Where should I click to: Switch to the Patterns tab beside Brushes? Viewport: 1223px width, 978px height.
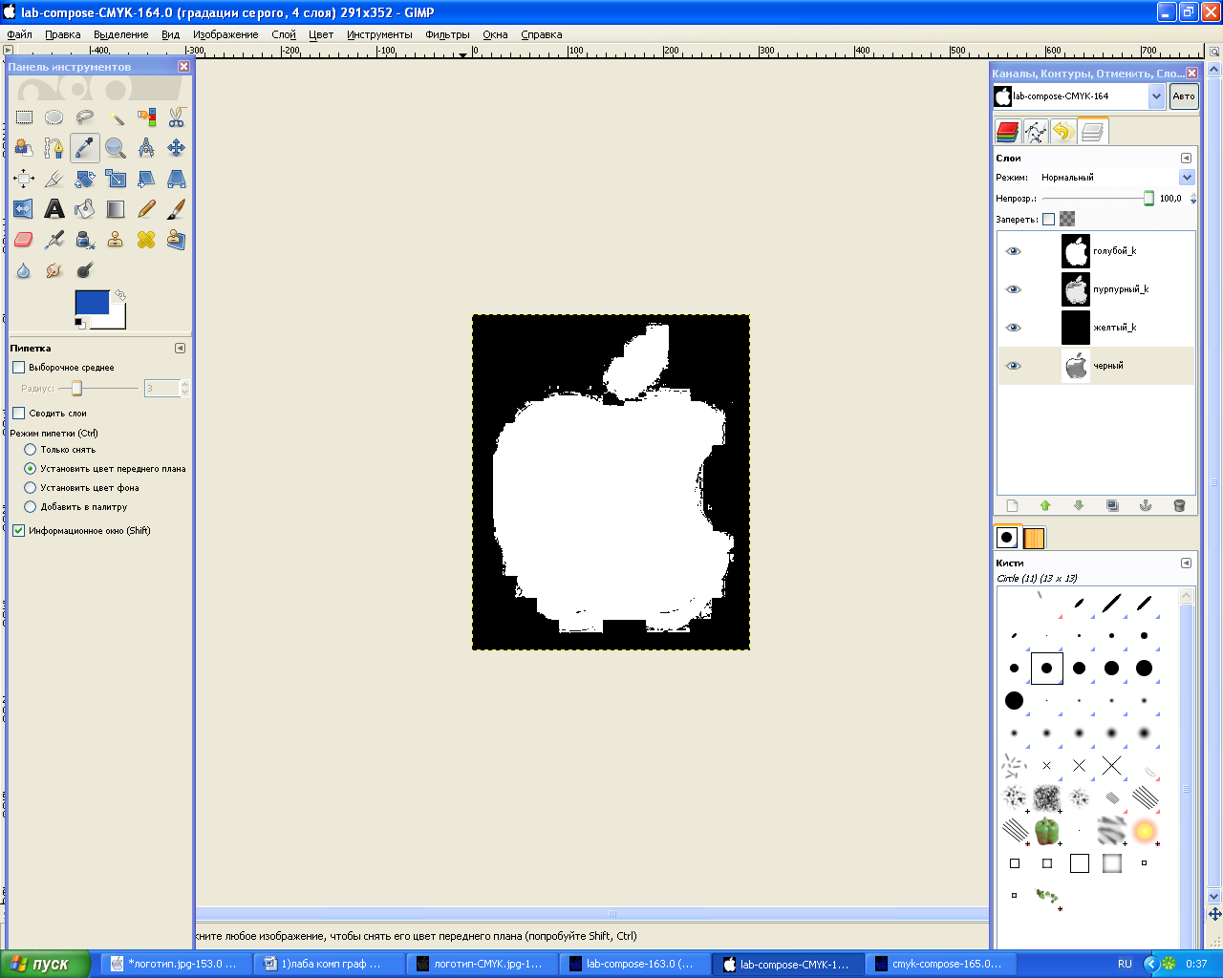1034,538
